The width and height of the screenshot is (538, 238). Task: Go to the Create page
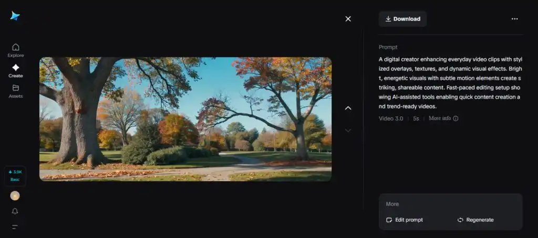[15, 70]
